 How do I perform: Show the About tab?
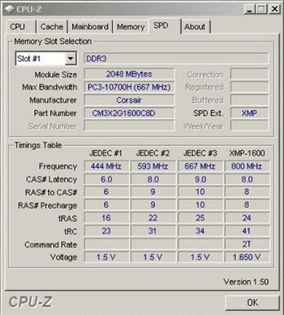(195, 26)
